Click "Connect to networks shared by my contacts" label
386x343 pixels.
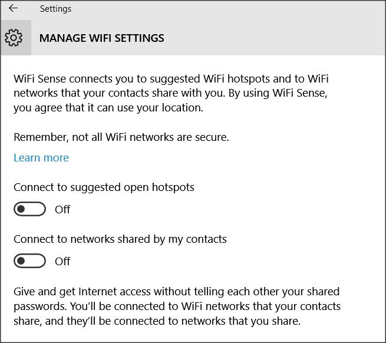click(120, 239)
